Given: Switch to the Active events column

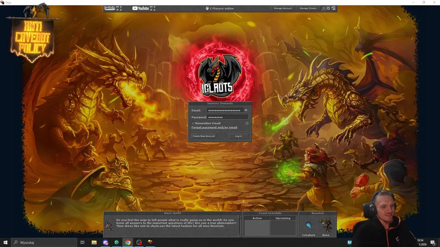Looking at the screenshot, I should tap(257, 218).
